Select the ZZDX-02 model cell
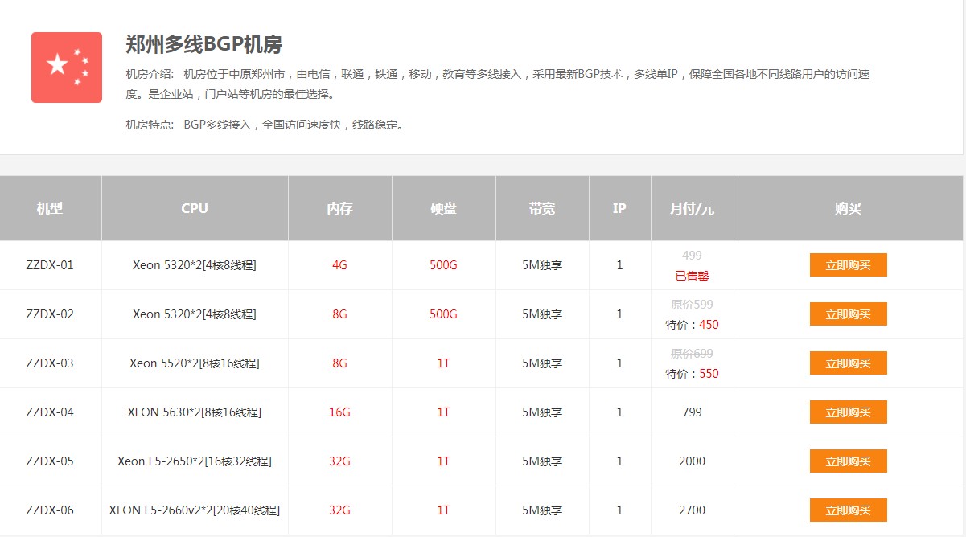This screenshot has height=537, width=966. click(50, 314)
